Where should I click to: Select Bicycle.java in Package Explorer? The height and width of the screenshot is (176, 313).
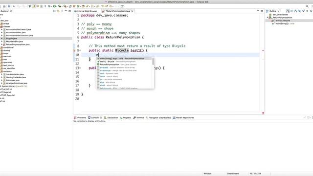[11, 39]
